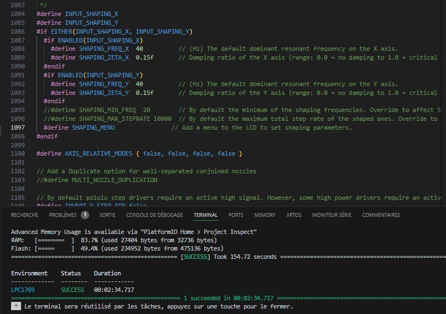The height and width of the screenshot is (314, 446).
Task: Click the LPC1769 environment name in terminal
Action: tap(23, 290)
